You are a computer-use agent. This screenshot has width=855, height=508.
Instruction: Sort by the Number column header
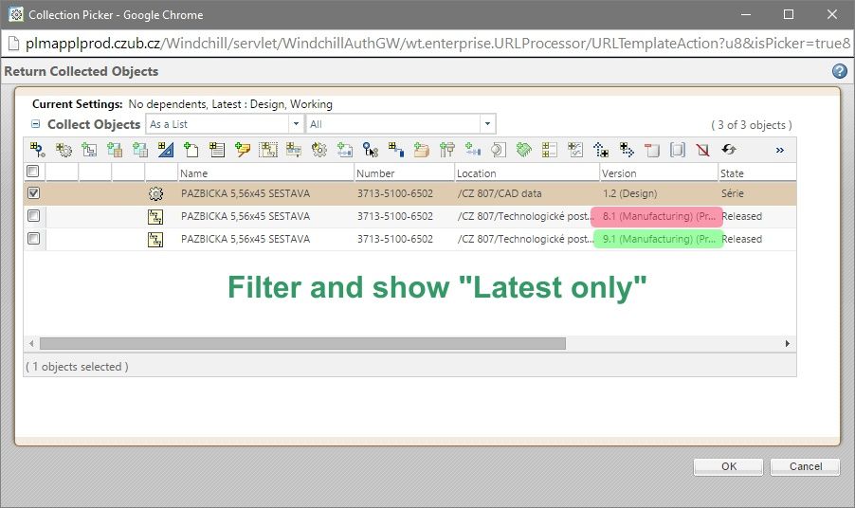tap(404, 172)
